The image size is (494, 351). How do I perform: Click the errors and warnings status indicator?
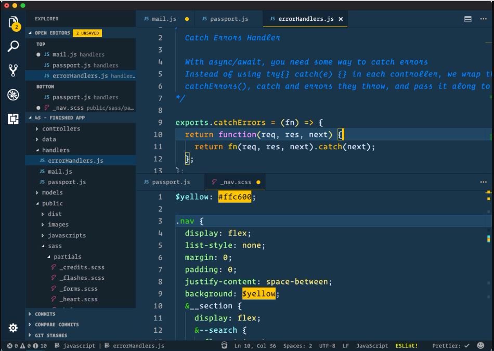[27, 346]
